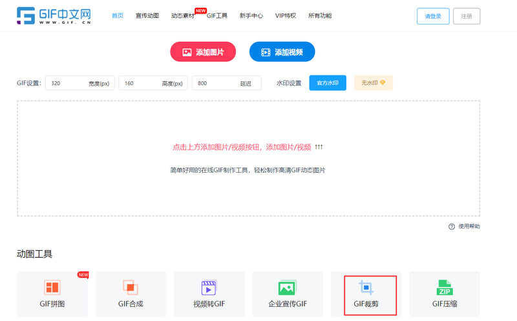The width and height of the screenshot is (517, 321).
Task: Click the GIF裁剪 label text
Action: pyautogui.click(x=366, y=304)
